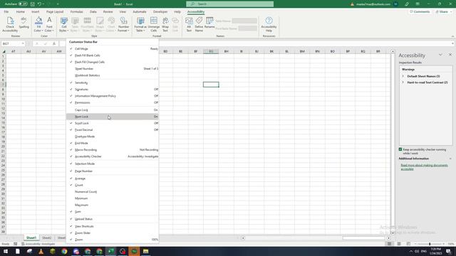This screenshot has width=456, height=256.
Task: Open the Alt Text tool
Action: 189,24
